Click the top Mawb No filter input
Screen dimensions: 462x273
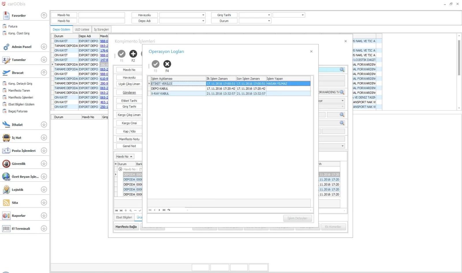tap(102, 15)
